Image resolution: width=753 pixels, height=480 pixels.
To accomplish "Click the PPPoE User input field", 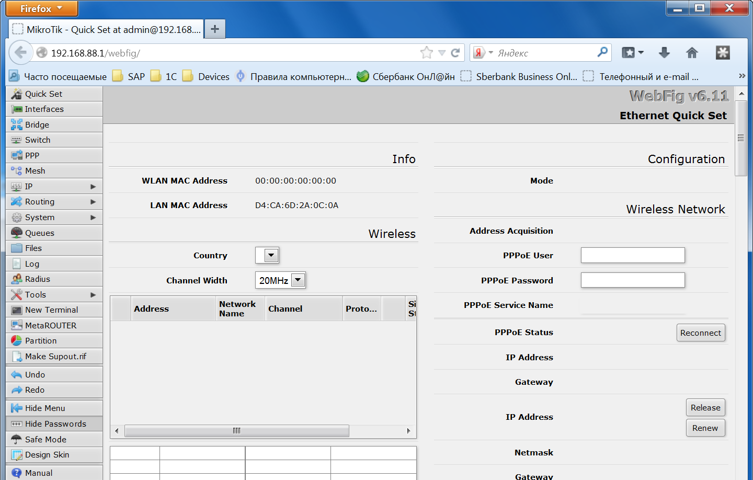I will pyautogui.click(x=632, y=256).
